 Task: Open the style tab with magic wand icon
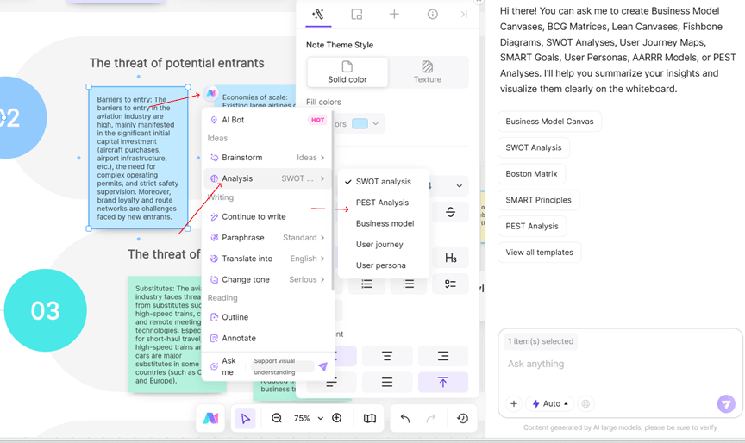pyautogui.click(x=318, y=15)
